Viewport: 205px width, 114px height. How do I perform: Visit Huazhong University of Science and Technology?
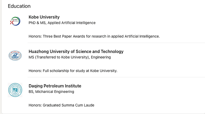[76, 51]
